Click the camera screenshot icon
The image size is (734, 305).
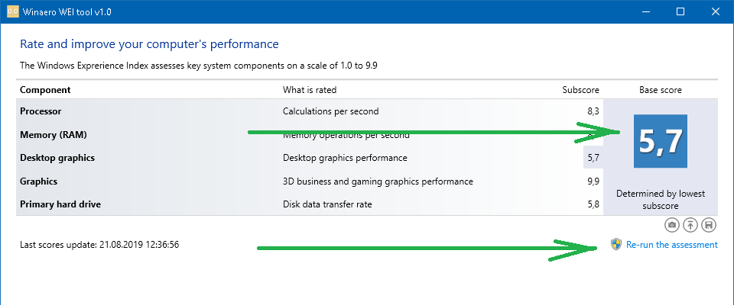672,225
